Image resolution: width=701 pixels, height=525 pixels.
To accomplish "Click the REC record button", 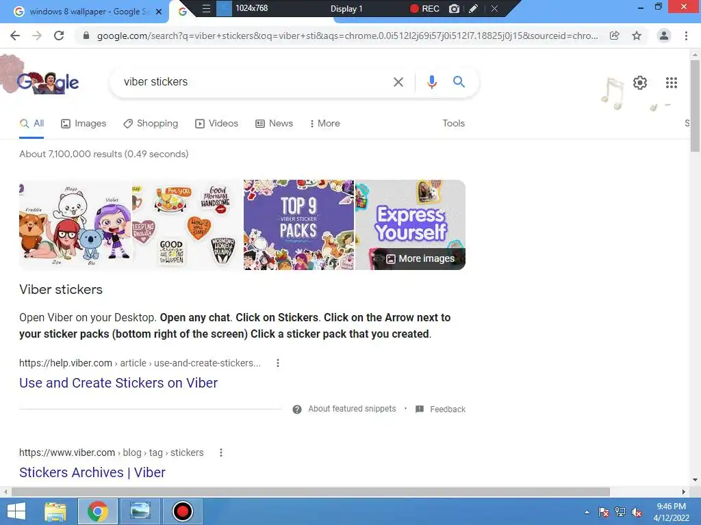I will pyautogui.click(x=424, y=8).
